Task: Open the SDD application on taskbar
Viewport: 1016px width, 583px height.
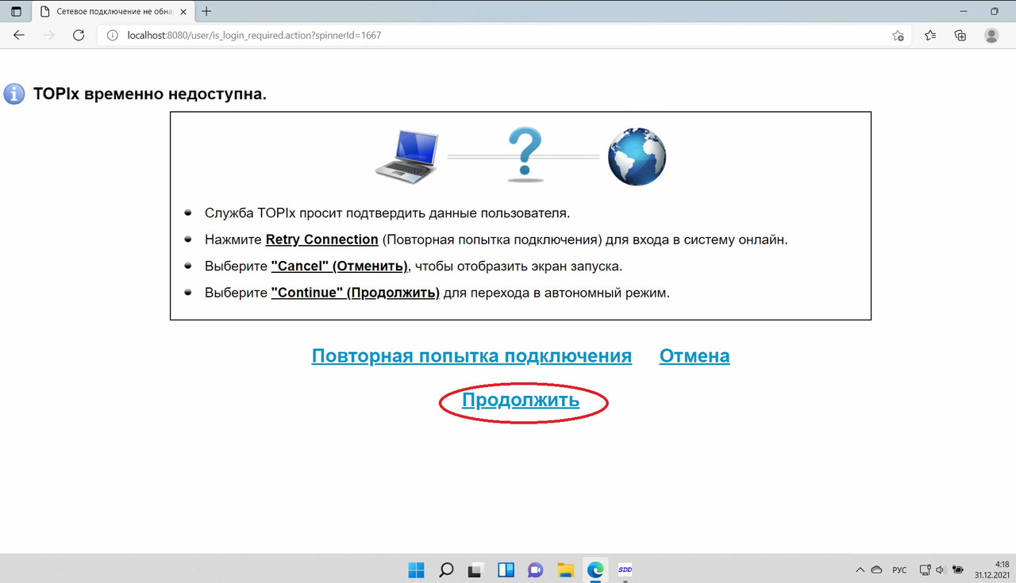Action: click(625, 570)
